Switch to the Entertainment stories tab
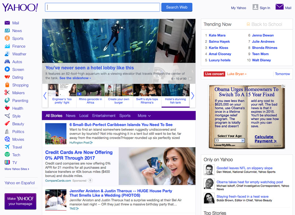This screenshot has height=215, width=295. point(104,116)
